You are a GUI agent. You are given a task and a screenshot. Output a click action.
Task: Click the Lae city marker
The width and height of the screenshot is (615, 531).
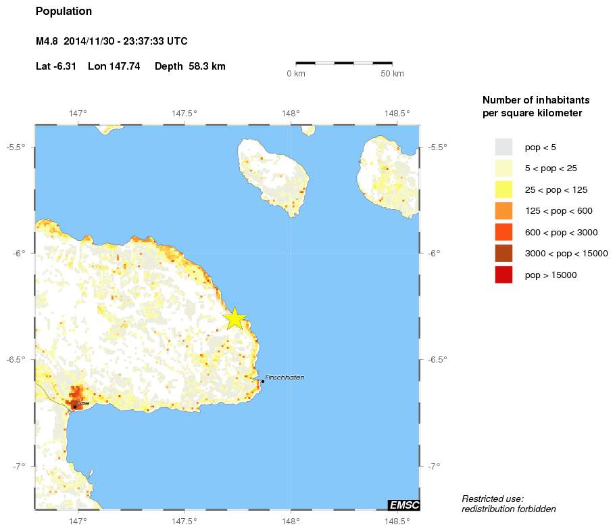click(x=74, y=407)
